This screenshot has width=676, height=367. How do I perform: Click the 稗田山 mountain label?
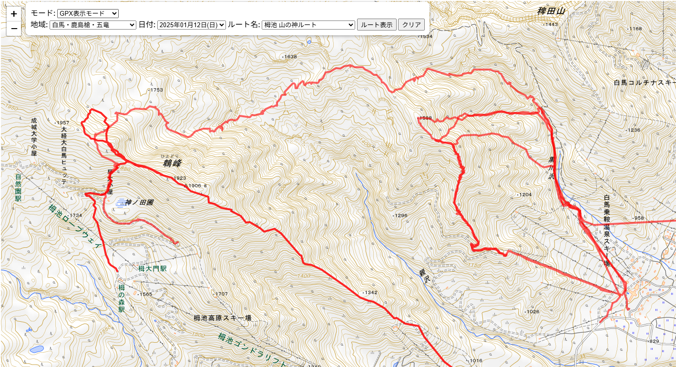click(551, 11)
